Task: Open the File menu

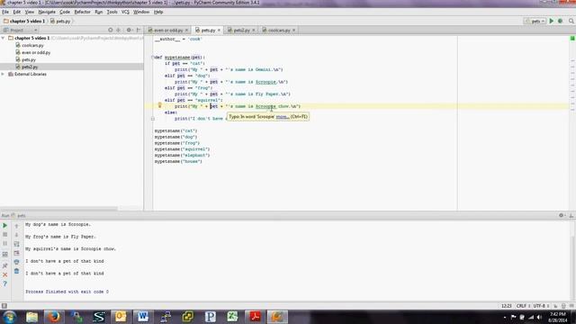Action: pyautogui.click(x=5, y=12)
